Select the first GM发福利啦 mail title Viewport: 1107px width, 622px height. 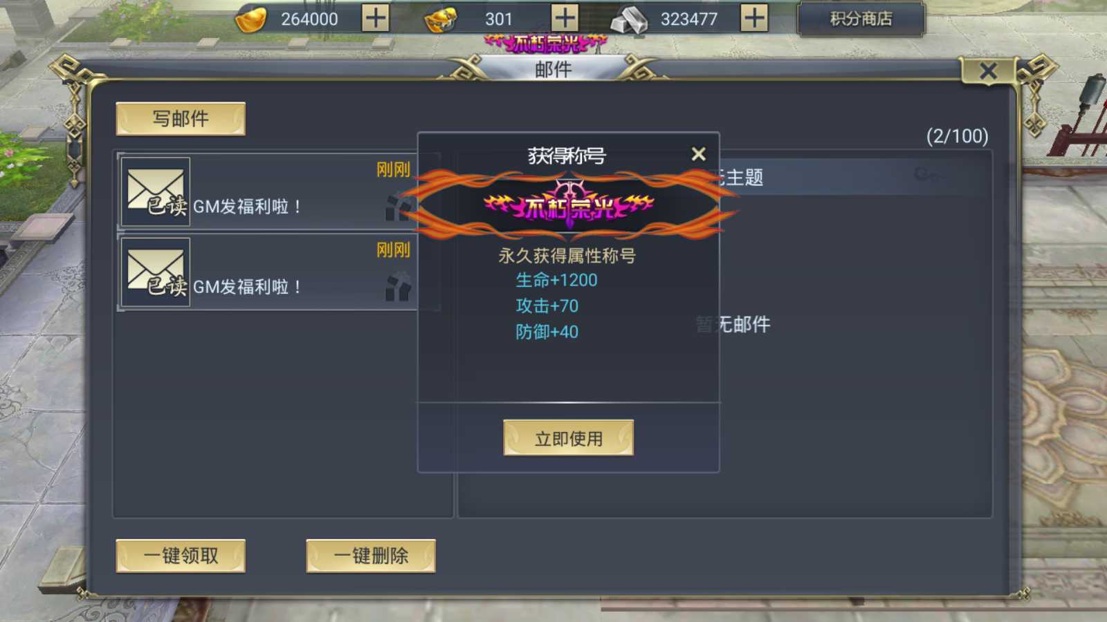pos(247,207)
